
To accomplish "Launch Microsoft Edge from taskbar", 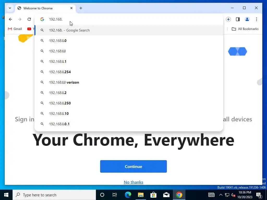I will 128,195.
